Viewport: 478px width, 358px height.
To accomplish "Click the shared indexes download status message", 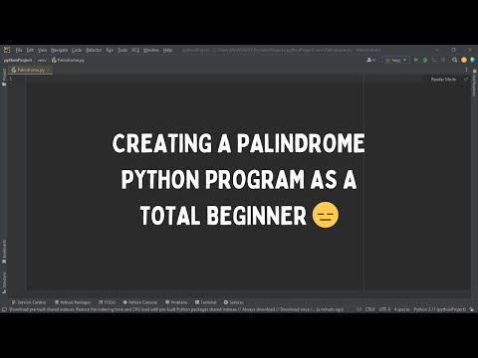I will (176, 309).
